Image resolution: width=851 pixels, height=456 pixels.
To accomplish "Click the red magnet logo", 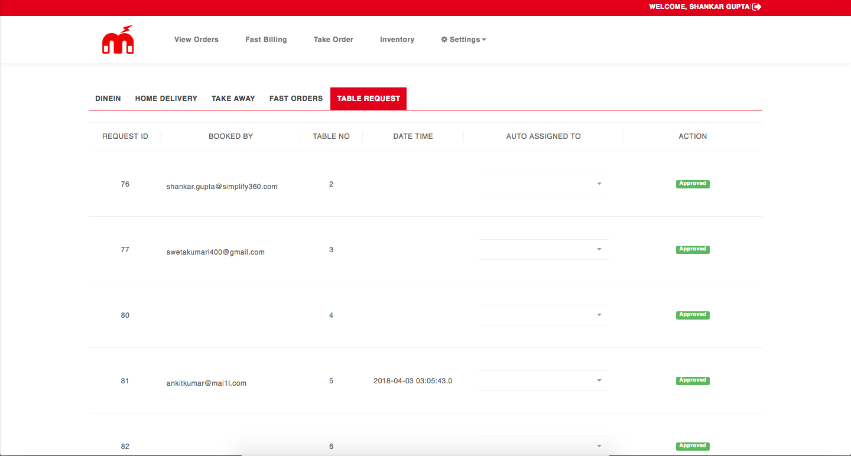I will pyautogui.click(x=118, y=40).
